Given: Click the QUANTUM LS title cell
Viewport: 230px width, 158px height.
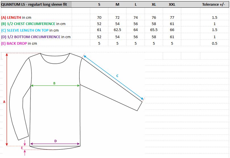Looking at the screenshot, I should tap(36, 4).
